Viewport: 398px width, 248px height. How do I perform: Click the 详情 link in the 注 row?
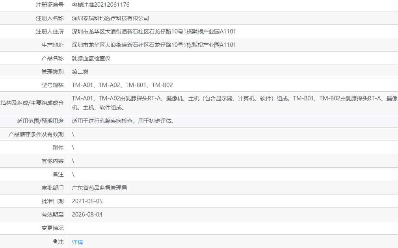coord(77,242)
